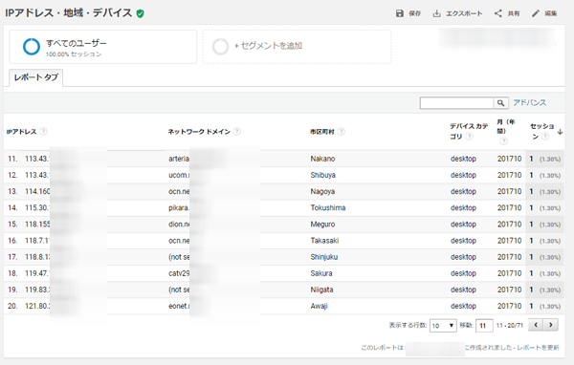Click row 20 IP address 121.80
574x365 pixels.
click(x=37, y=306)
